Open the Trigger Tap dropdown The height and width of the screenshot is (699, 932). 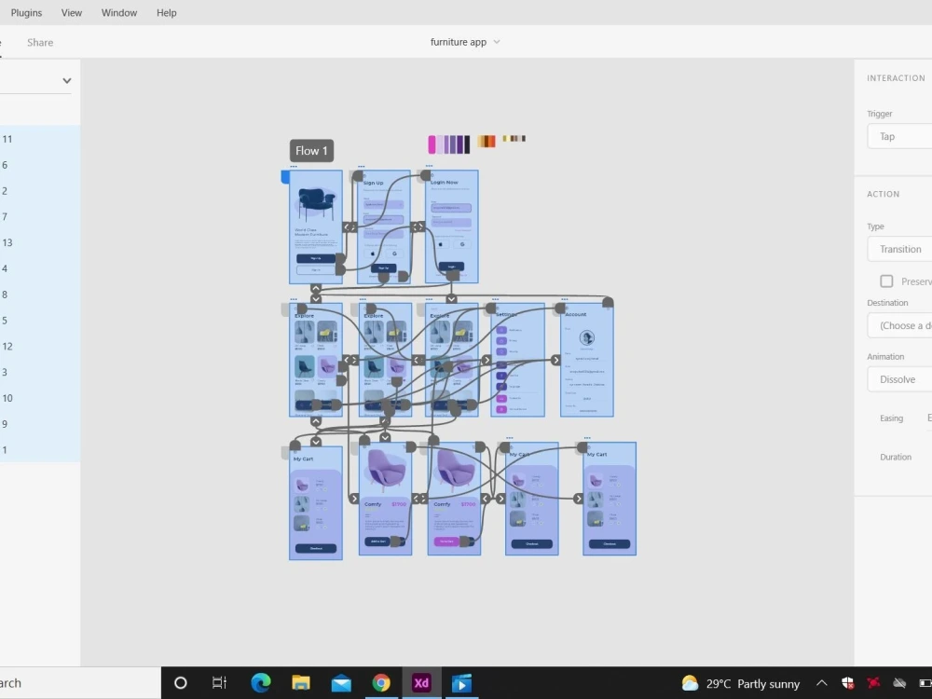[899, 136]
